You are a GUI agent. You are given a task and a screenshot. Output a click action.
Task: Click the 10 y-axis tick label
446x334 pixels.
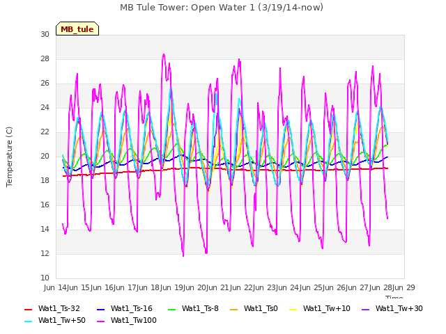[x=45, y=278]
